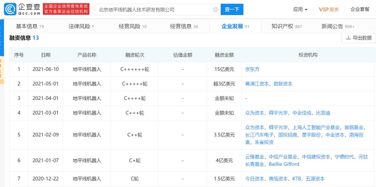Open 上海人工智能产业基金 link

[316, 127]
